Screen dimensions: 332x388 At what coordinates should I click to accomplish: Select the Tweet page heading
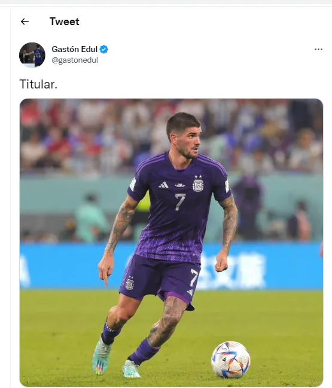point(65,22)
